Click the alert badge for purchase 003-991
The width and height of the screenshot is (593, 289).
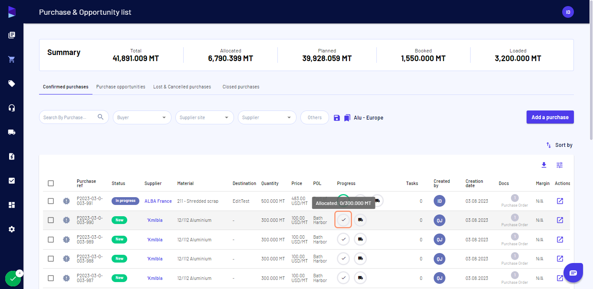[66, 201]
